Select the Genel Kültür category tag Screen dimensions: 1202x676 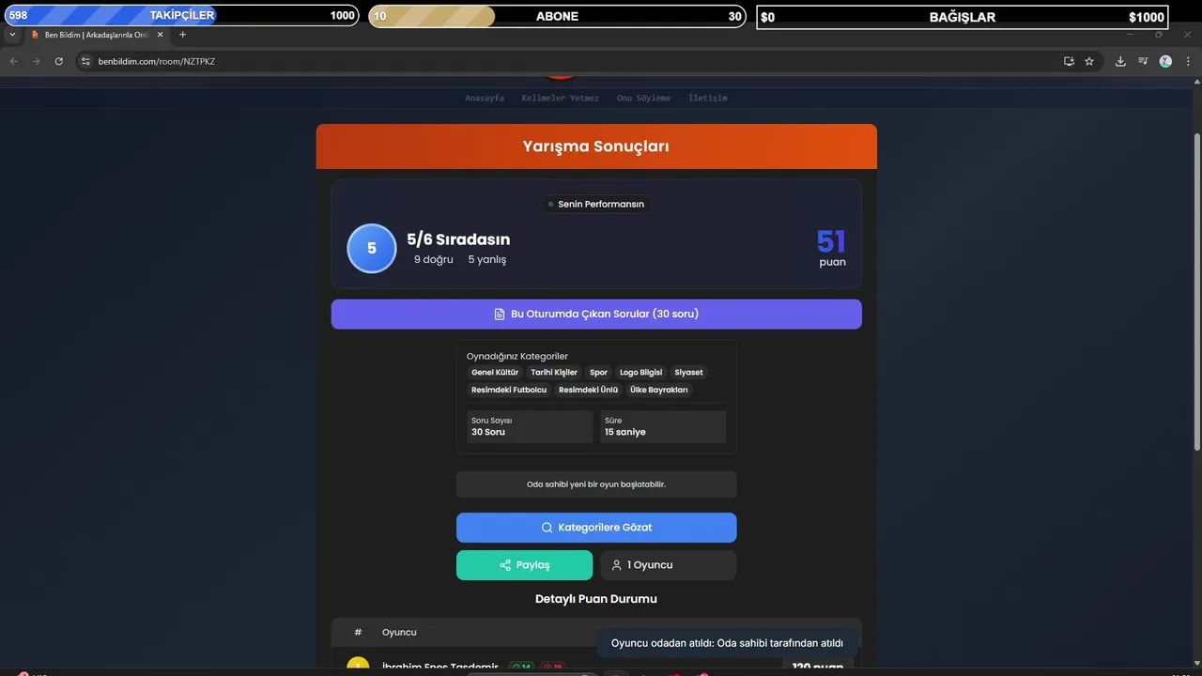click(495, 373)
